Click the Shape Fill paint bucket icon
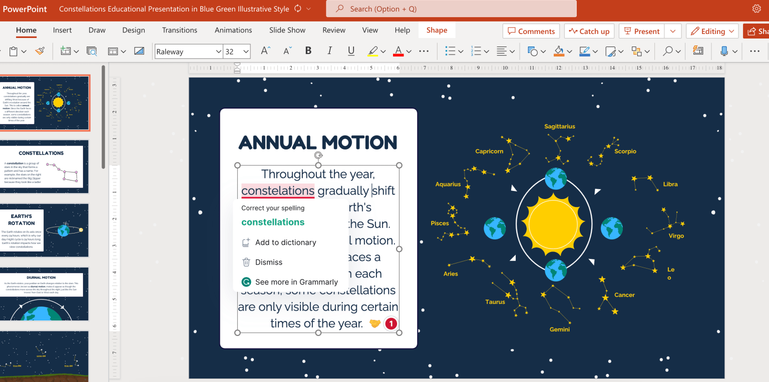769x382 pixels. 559,51
